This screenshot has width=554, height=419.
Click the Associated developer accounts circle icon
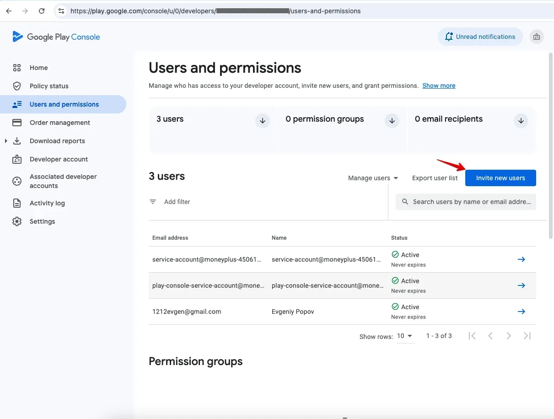17,181
